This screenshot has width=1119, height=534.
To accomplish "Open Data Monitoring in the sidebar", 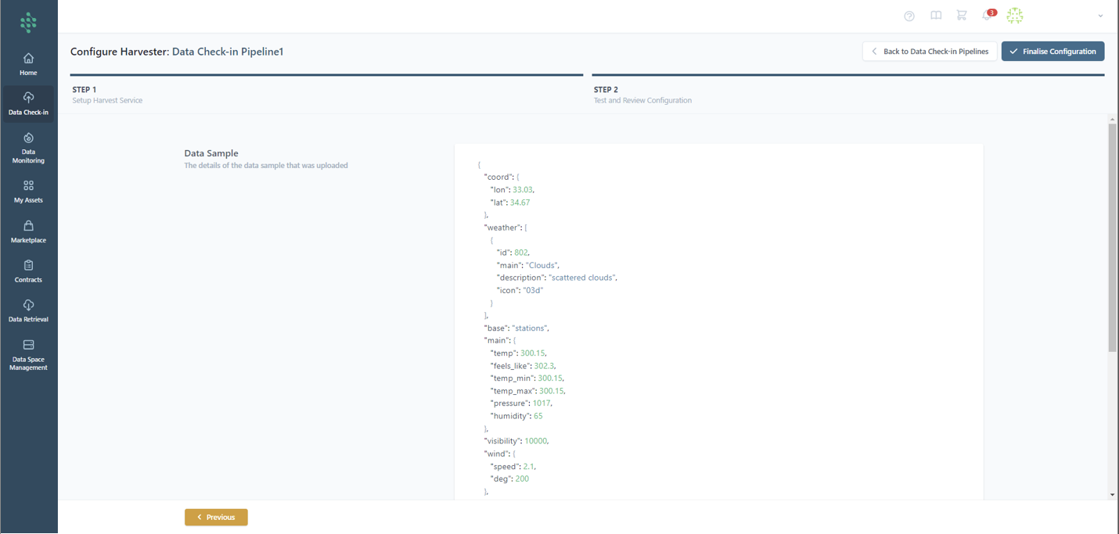I will 28,146.
